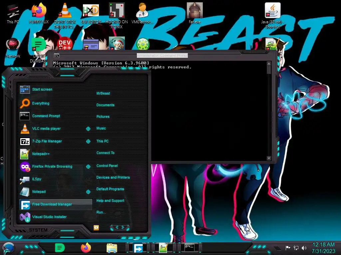Click Run... in the Start menu
The width and height of the screenshot is (341, 255).
[101, 212]
